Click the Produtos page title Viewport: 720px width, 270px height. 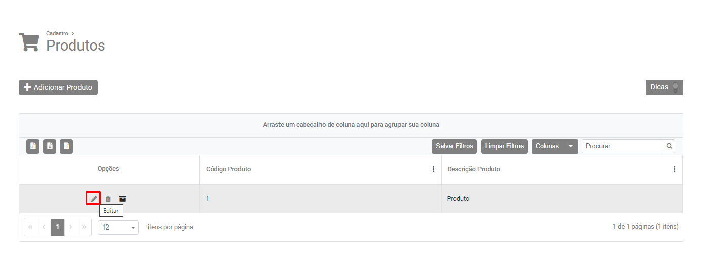pos(75,46)
